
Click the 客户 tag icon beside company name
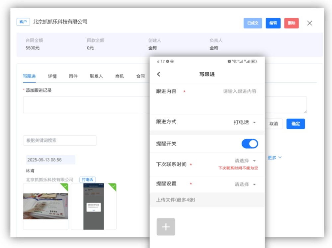click(23, 22)
